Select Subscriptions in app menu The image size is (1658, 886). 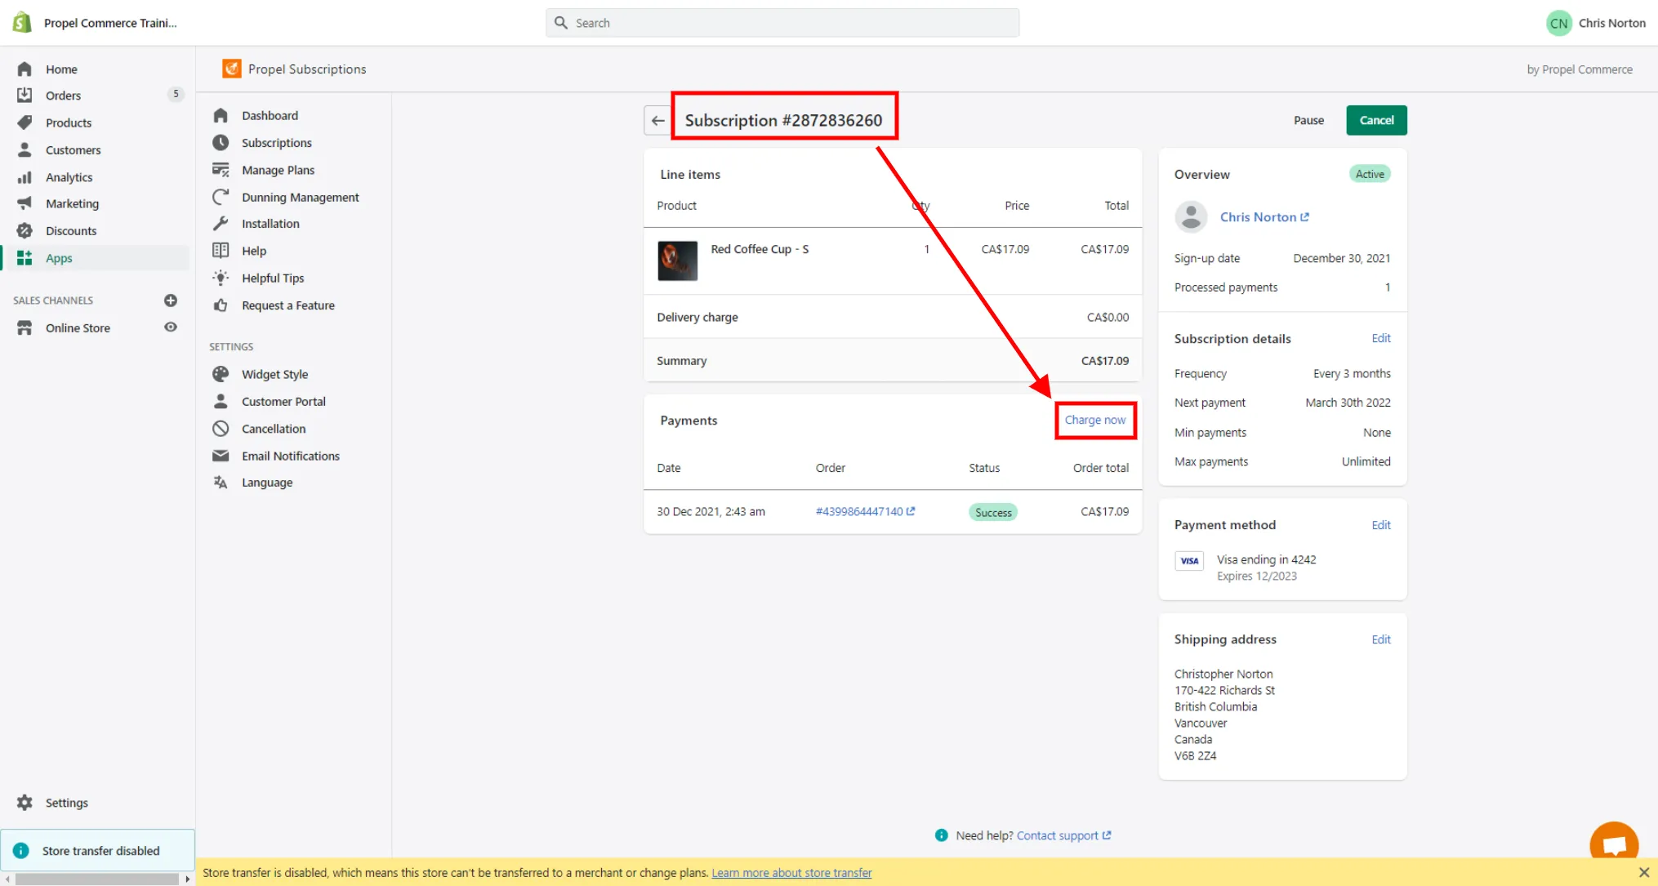click(277, 143)
